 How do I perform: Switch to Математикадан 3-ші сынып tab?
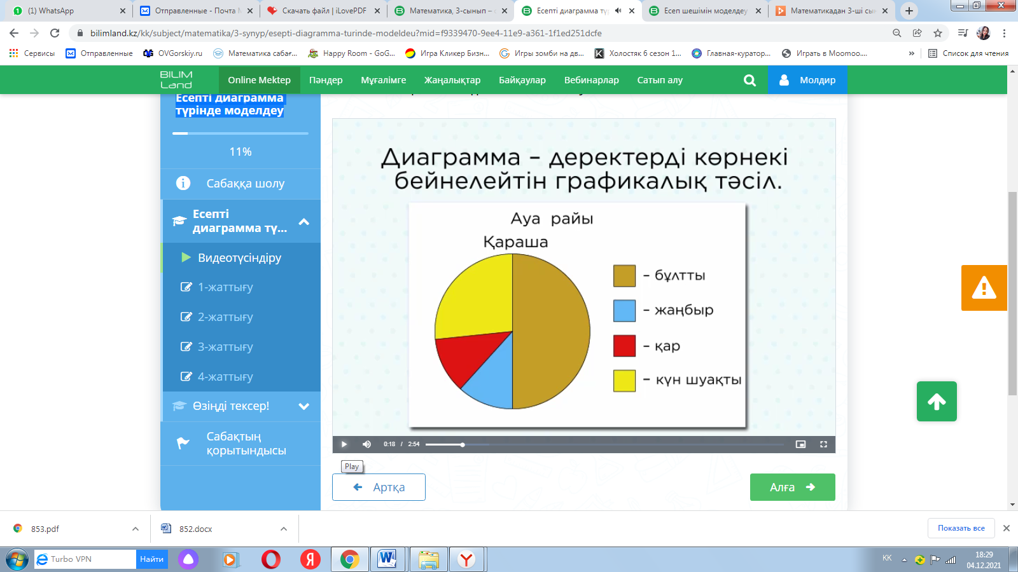[x=833, y=11]
